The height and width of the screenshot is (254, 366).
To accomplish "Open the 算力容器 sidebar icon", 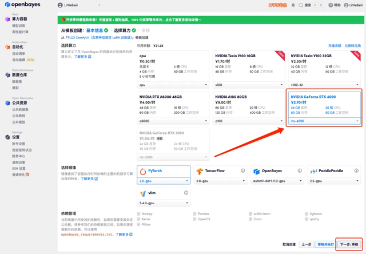I will (x=7, y=19).
